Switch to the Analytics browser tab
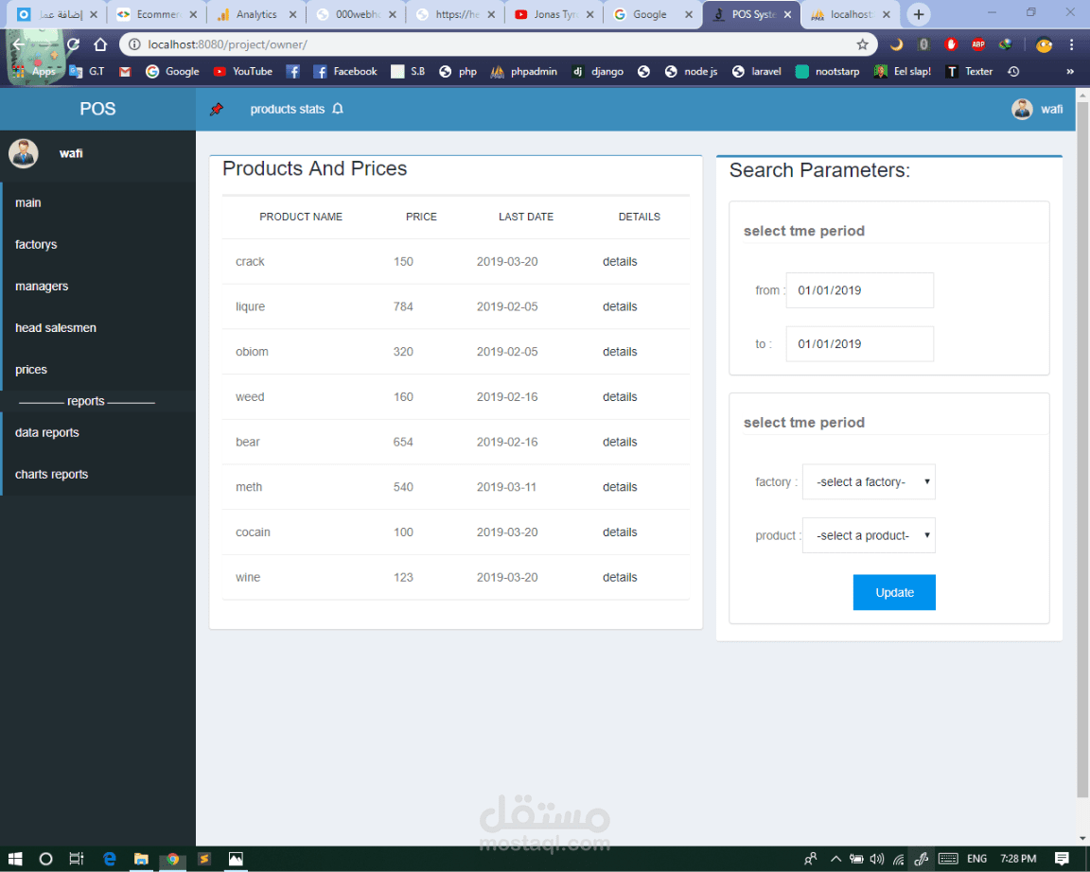 click(x=255, y=14)
